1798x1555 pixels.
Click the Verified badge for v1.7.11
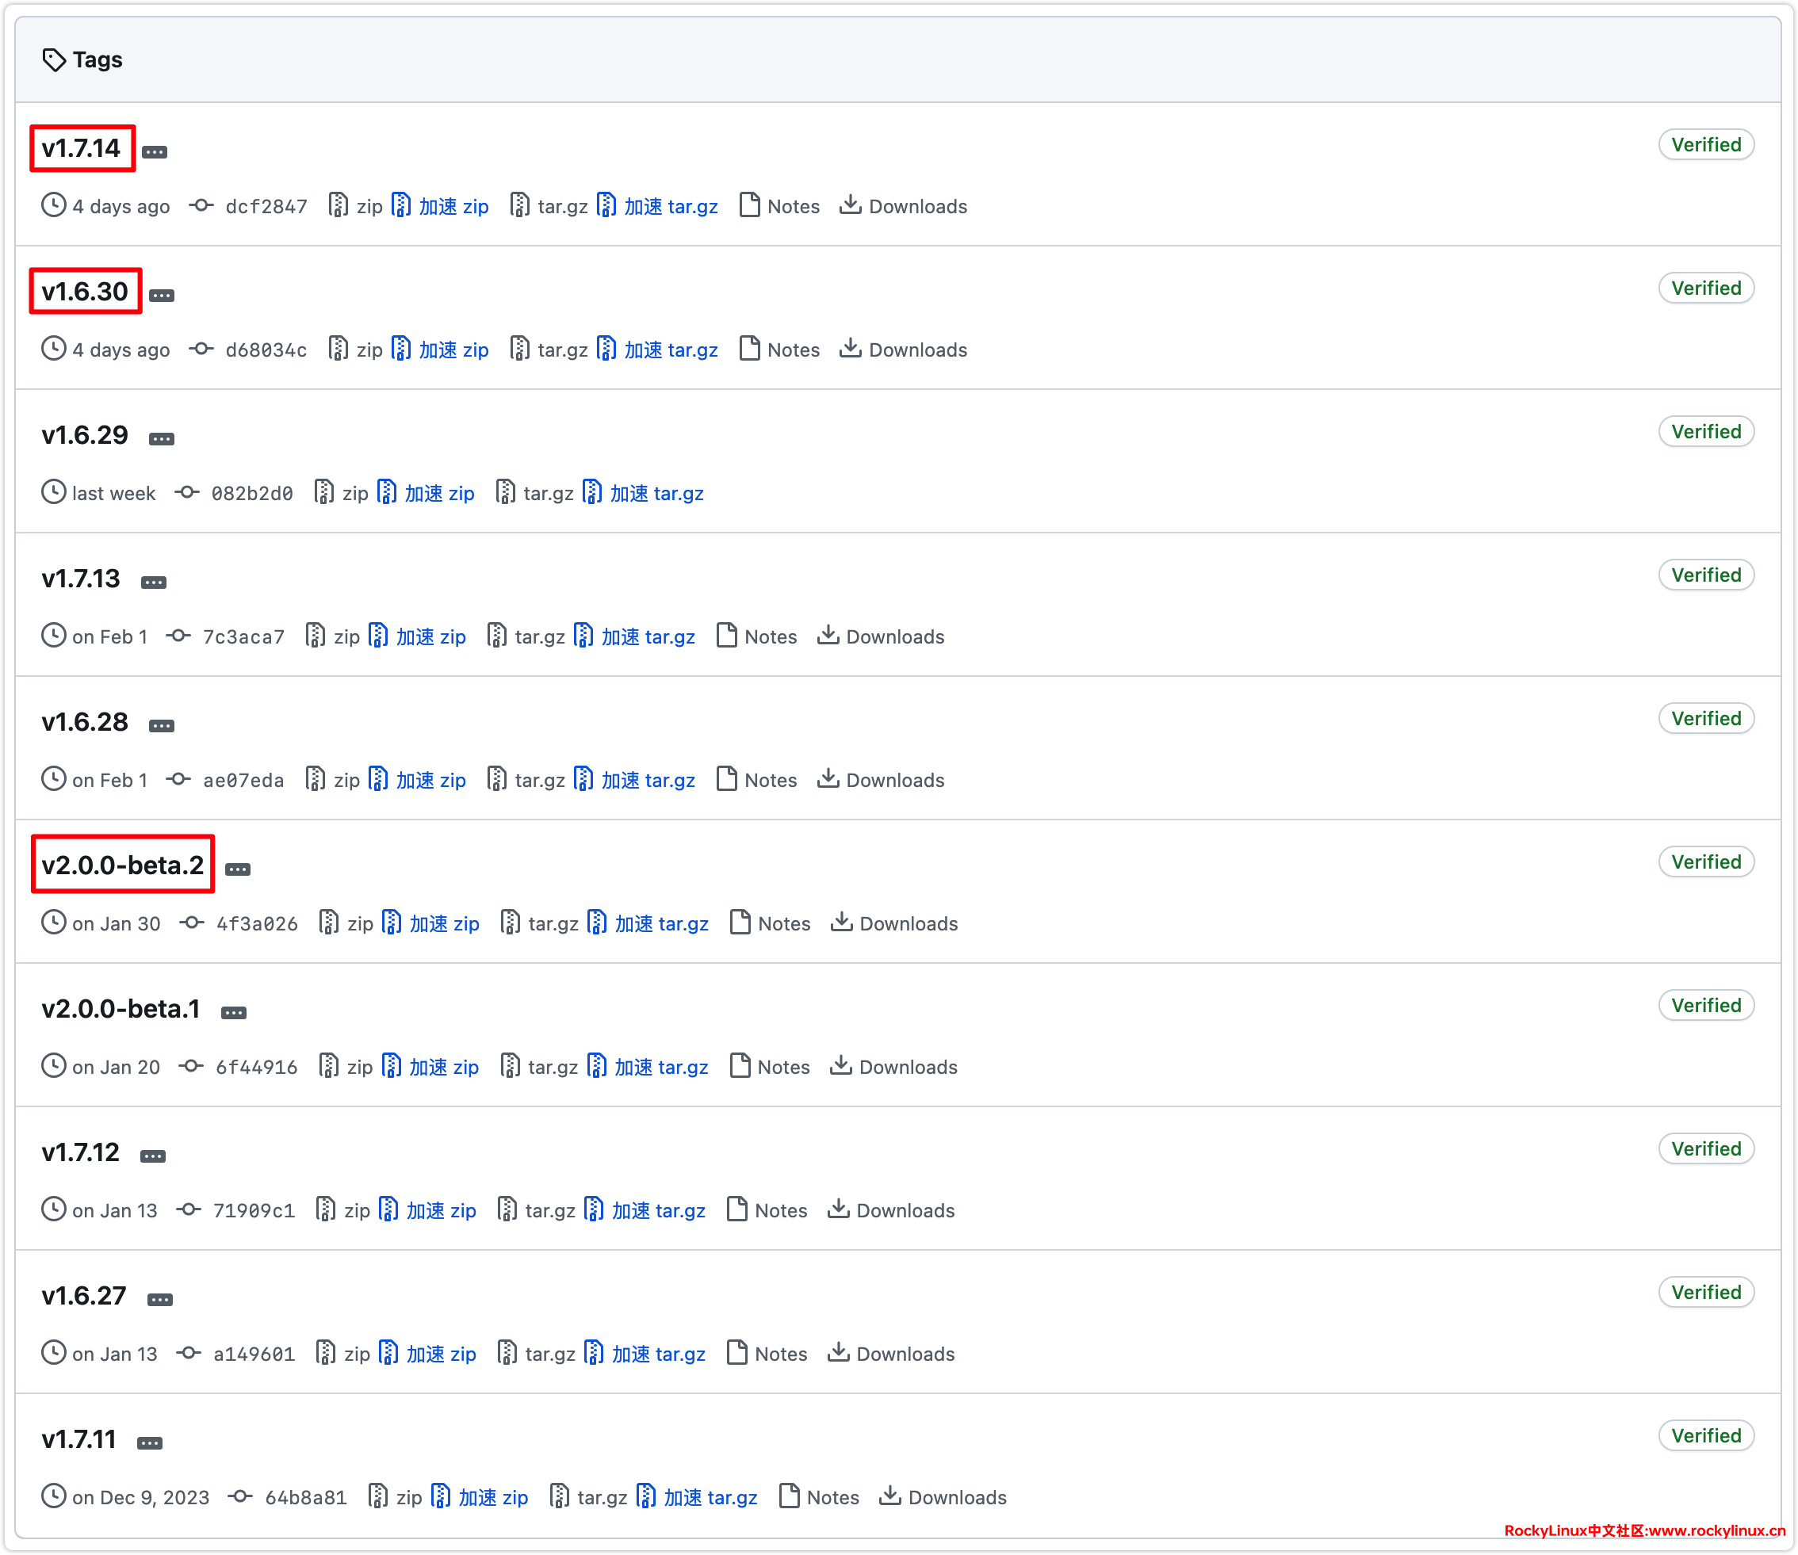[x=1706, y=1435]
